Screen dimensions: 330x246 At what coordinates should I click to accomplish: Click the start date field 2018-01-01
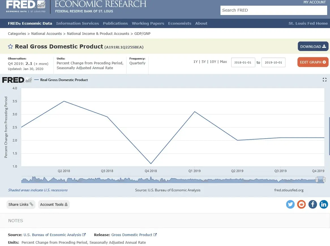coord(243,63)
